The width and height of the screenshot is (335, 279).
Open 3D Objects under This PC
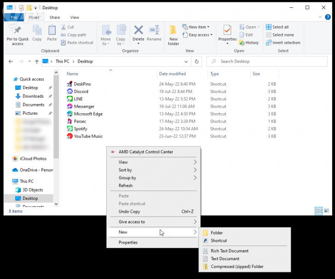[33, 190]
